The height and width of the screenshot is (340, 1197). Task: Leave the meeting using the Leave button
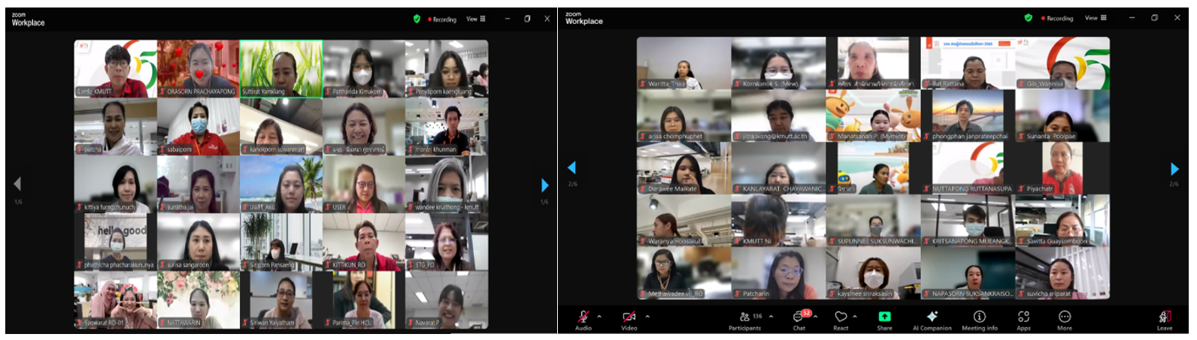(1164, 318)
